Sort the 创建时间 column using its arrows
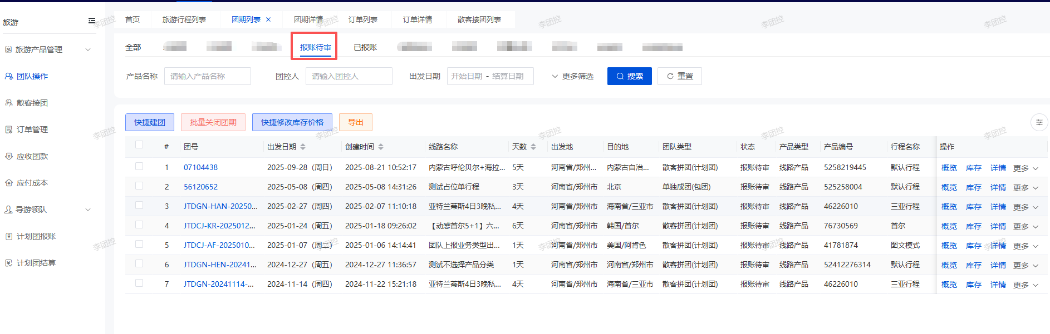Image resolution: width=1050 pixels, height=334 pixels. [x=381, y=147]
